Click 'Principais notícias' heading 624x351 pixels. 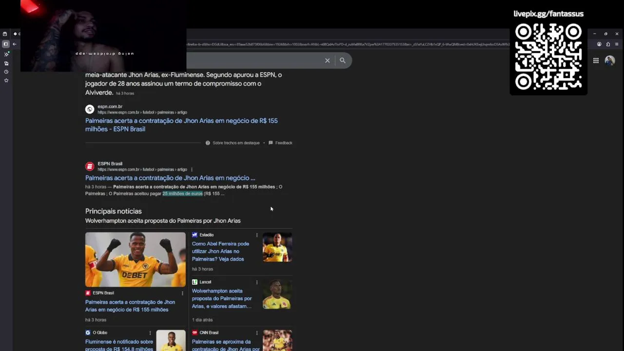click(x=114, y=211)
